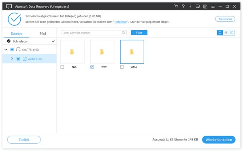Open the hamburger menu icon
Screen dimensions: 243x151
213,6
